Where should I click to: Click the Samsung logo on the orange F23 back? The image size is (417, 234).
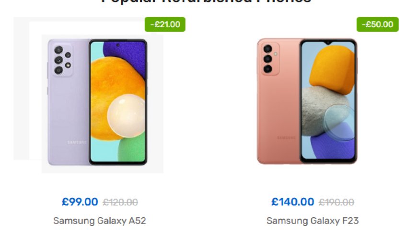coord(287,138)
